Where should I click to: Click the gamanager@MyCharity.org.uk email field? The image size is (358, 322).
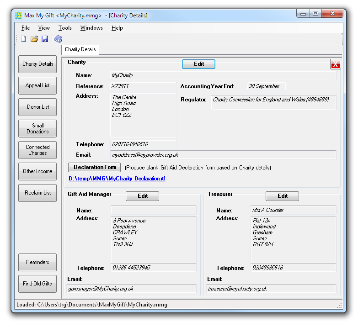(131, 289)
